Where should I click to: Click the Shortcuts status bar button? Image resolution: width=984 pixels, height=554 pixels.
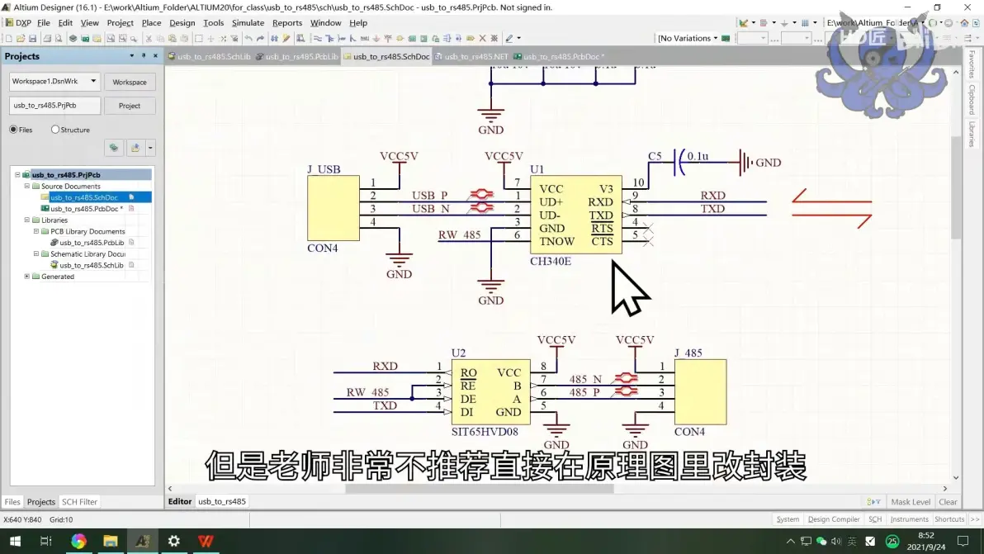(949, 519)
